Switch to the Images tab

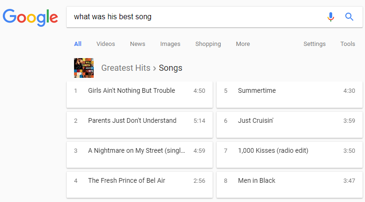click(x=170, y=44)
